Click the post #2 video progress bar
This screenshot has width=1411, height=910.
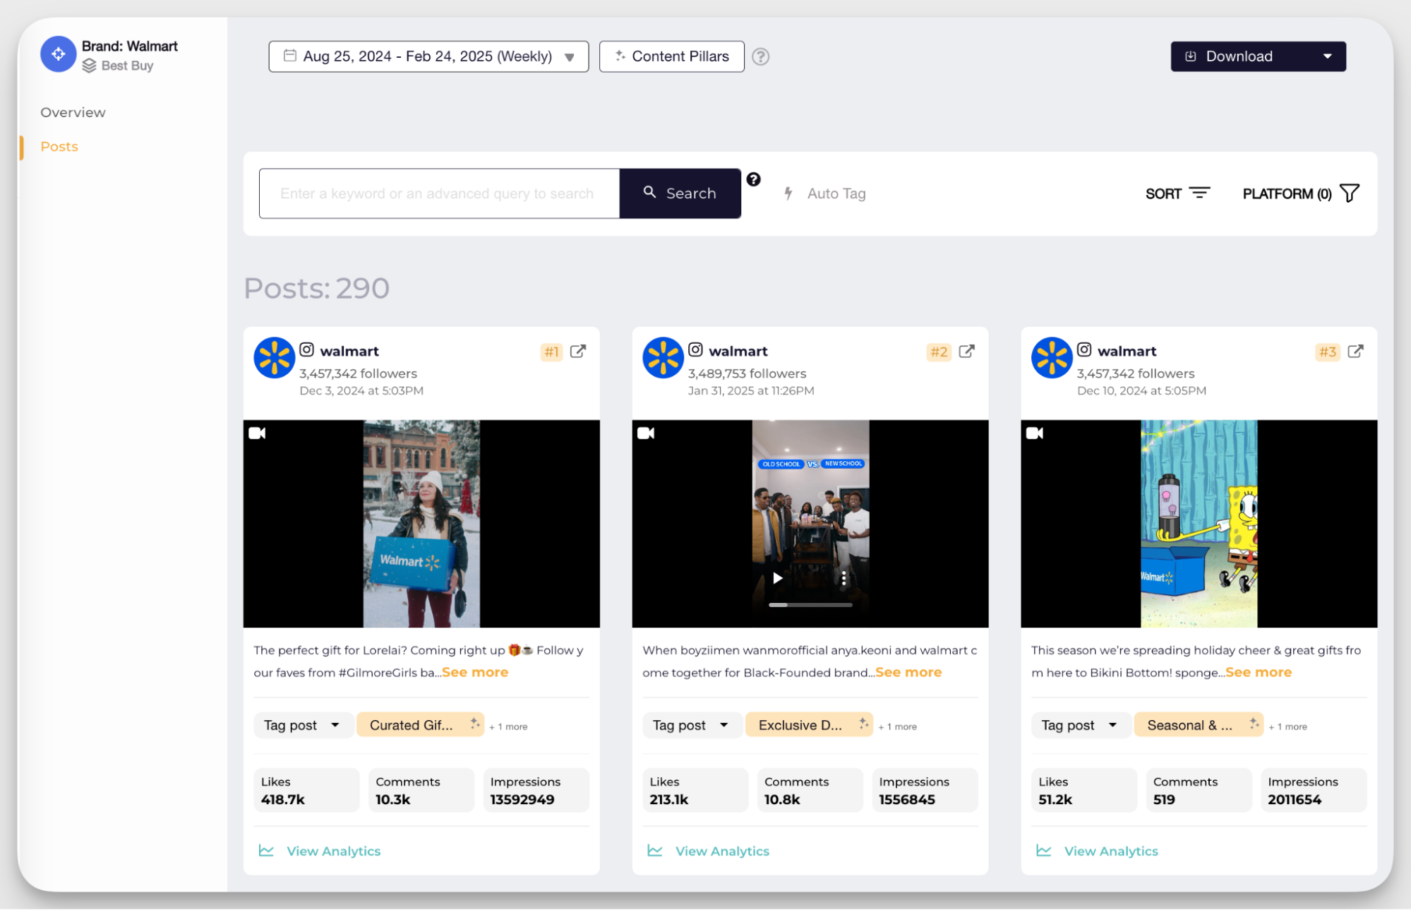[810, 605]
